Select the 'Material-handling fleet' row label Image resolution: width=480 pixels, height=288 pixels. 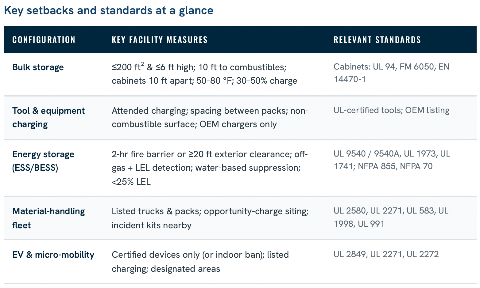point(48,218)
